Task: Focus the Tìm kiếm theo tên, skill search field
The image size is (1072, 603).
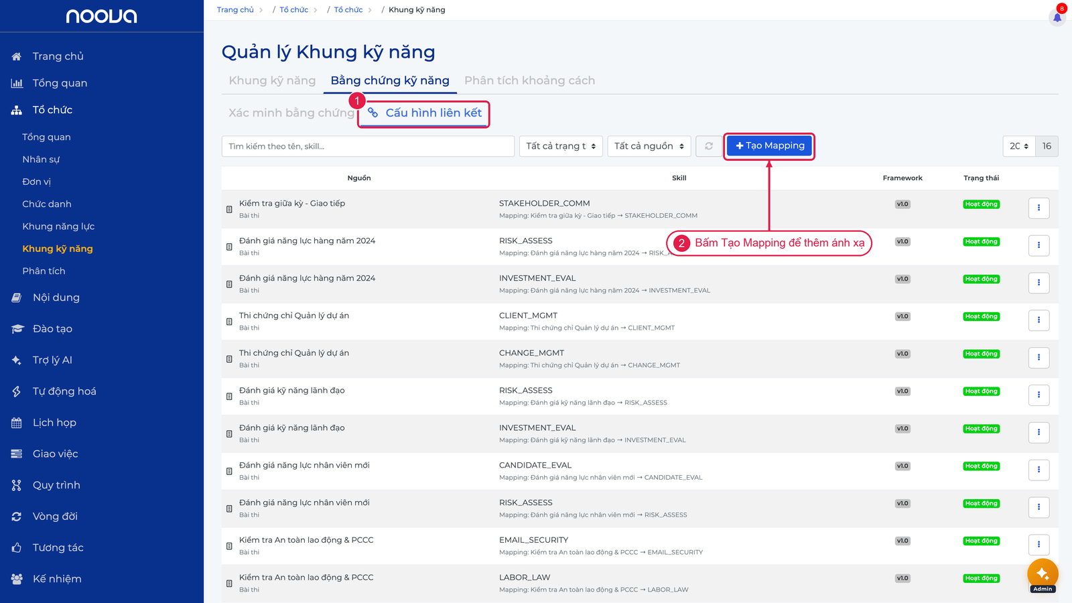Action: pyautogui.click(x=368, y=146)
